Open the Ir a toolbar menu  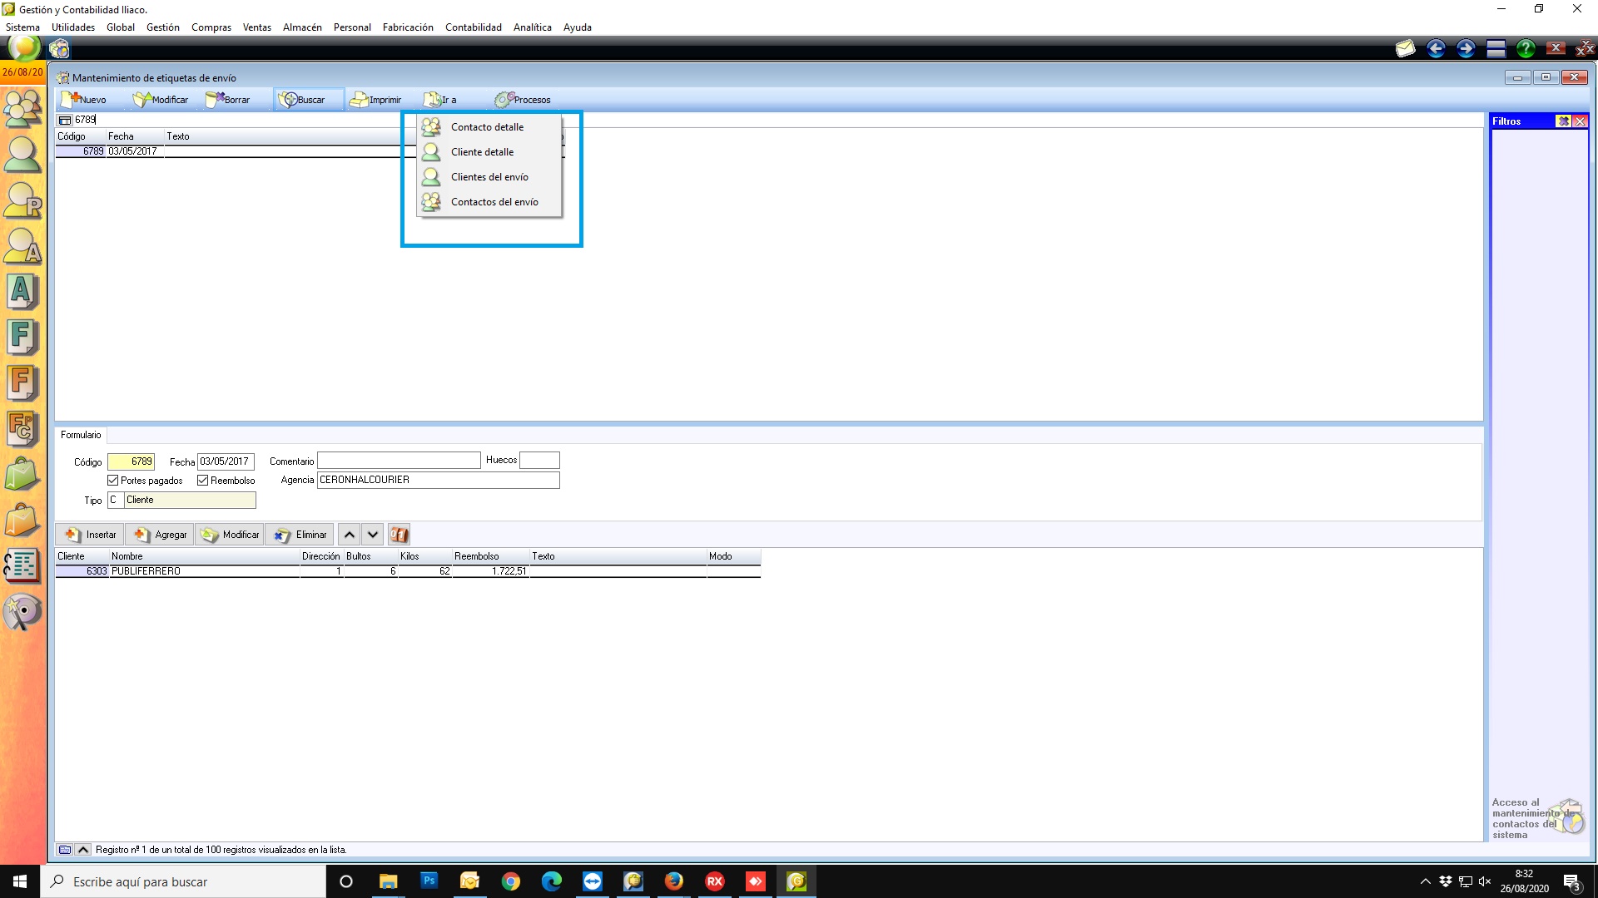(x=440, y=100)
